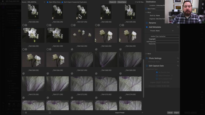Select the _70A1259.CR2 orchid thumbnail
This screenshot has width=205, height=115.
130,12
